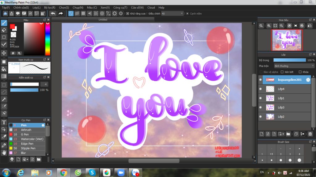Toggle Cạnh mềm checkbox

187,14
